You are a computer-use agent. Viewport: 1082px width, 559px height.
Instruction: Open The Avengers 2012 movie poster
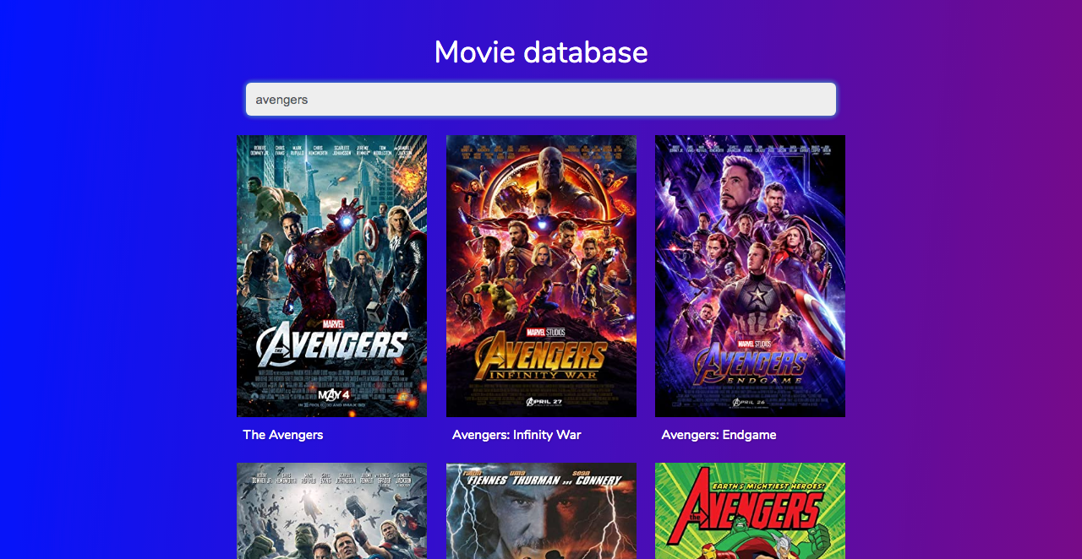tap(331, 276)
